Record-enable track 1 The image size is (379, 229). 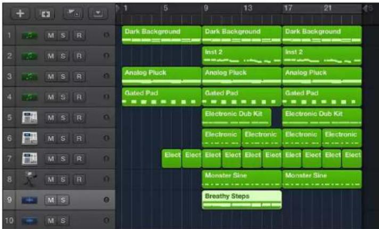[x=79, y=36]
